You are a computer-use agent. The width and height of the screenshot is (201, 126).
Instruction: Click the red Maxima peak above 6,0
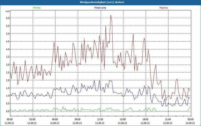pyautogui.click(x=111, y=15)
